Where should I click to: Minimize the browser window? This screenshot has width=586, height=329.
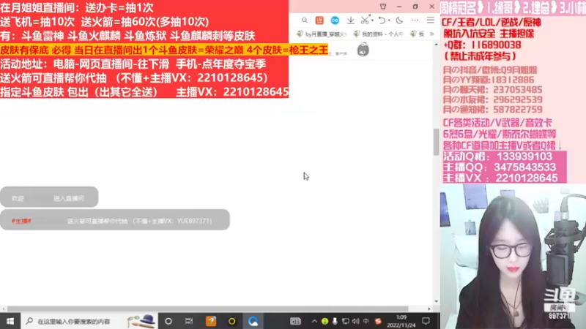coord(399,7)
